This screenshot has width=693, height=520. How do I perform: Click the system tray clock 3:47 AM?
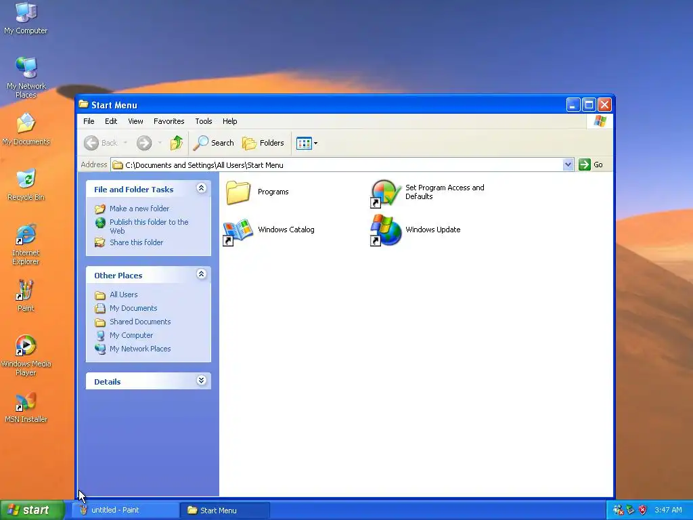(x=668, y=510)
